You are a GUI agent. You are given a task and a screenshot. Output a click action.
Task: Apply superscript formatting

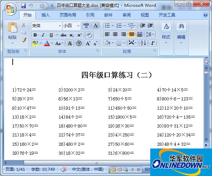[79, 35]
